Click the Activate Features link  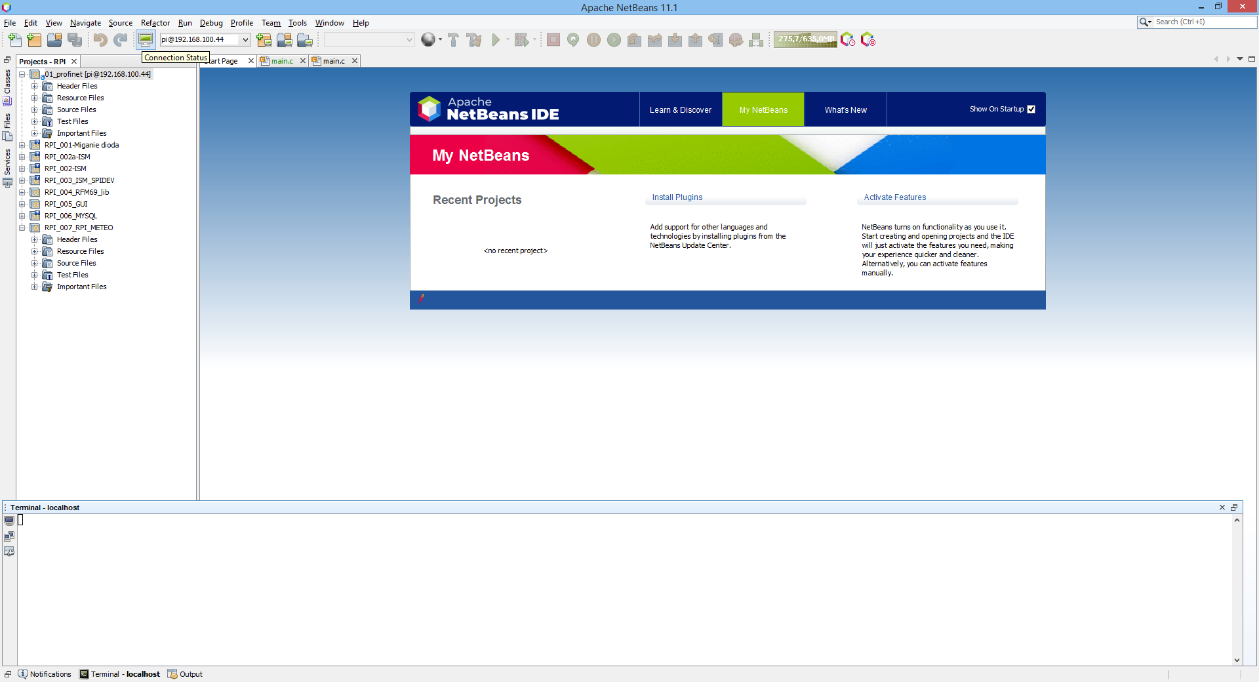[894, 197]
